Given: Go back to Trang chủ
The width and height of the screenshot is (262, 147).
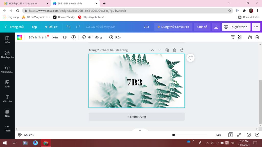Looking at the screenshot, I should 14,27.
